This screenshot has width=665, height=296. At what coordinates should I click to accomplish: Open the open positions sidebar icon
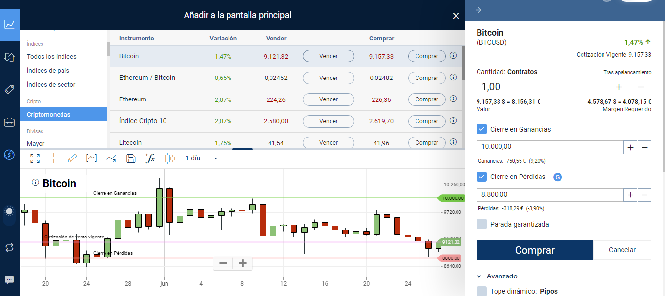(9, 57)
